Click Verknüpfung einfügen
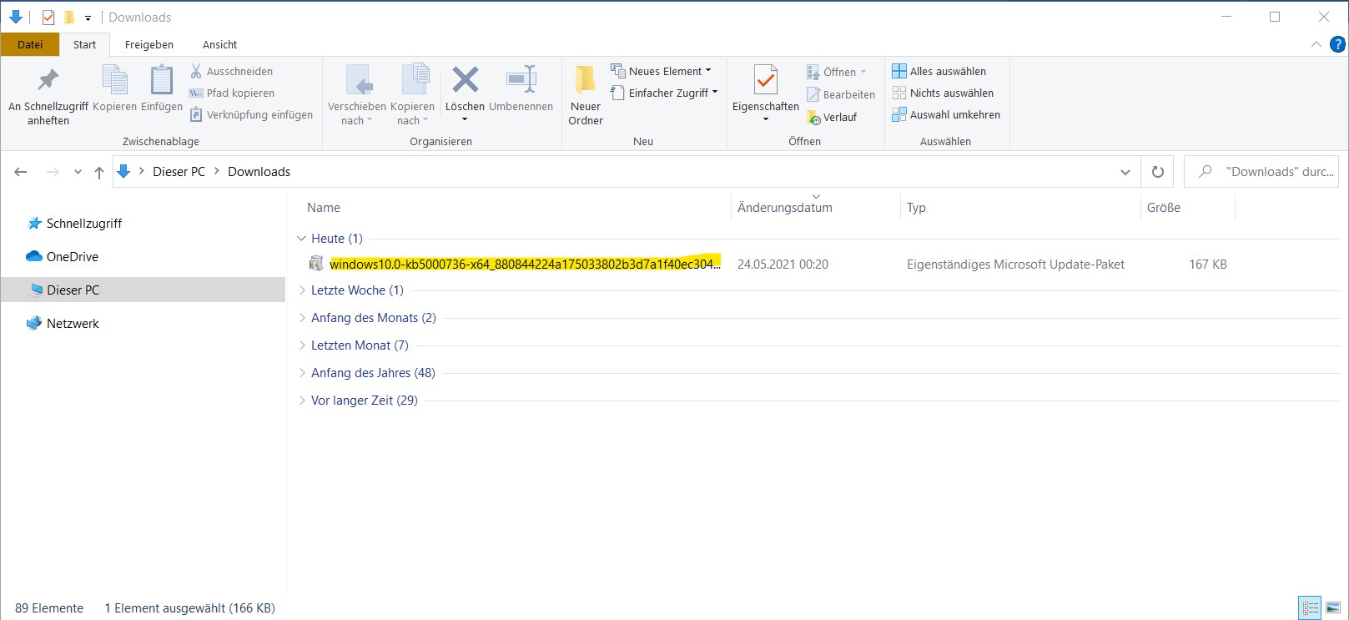This screenshot has width=1349, height=620. point(251,114)
